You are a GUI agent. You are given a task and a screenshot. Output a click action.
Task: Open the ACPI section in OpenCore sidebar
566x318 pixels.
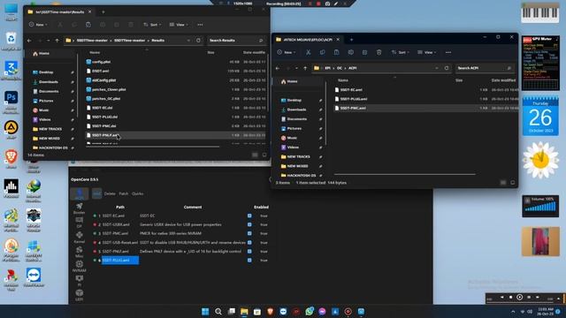pyautogui.click(x=79, y=194)
